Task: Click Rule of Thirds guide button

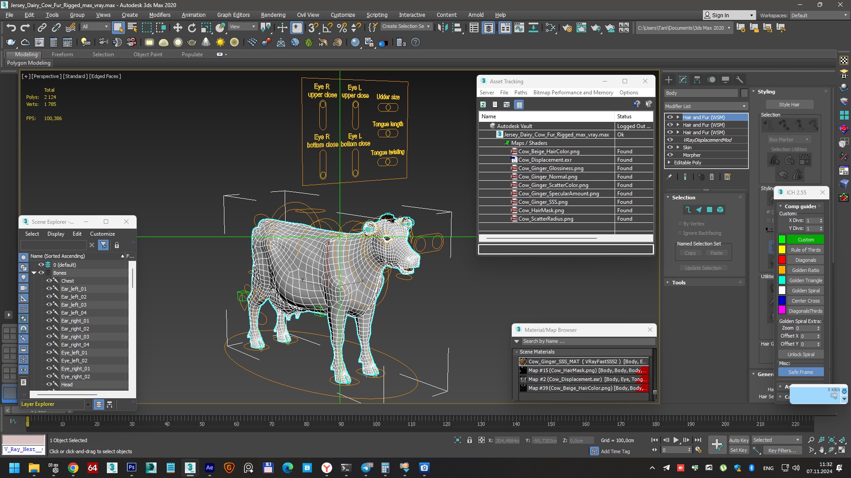Action: 805,249
